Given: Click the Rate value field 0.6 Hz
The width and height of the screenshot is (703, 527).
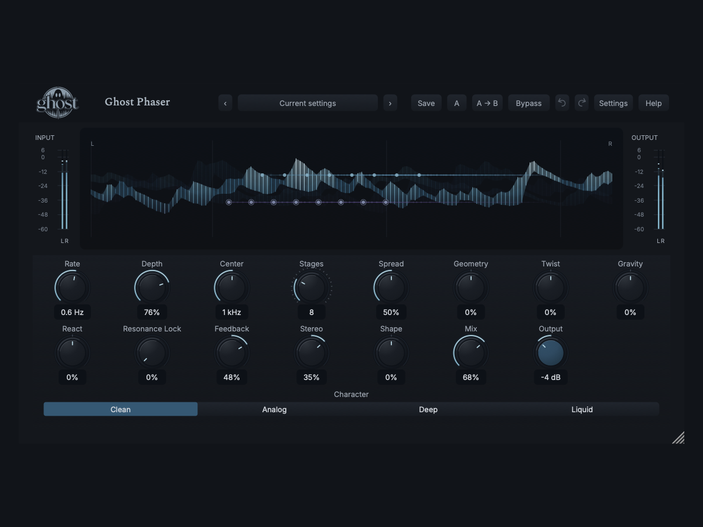Looking at the screenshot, I should pos(72,312).
